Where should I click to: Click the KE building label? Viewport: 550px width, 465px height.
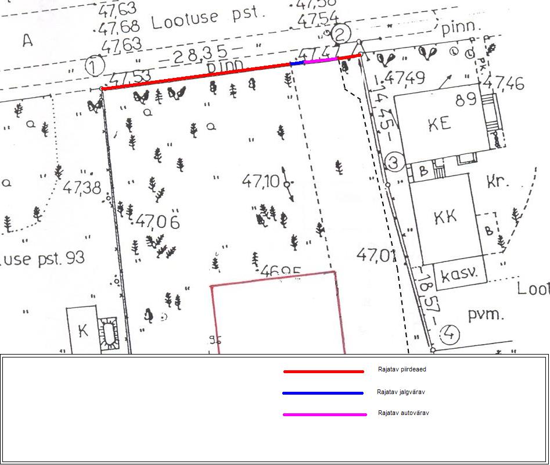[438, 124]
